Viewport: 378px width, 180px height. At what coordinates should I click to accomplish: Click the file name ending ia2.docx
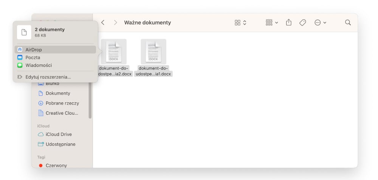pos(115,71)
